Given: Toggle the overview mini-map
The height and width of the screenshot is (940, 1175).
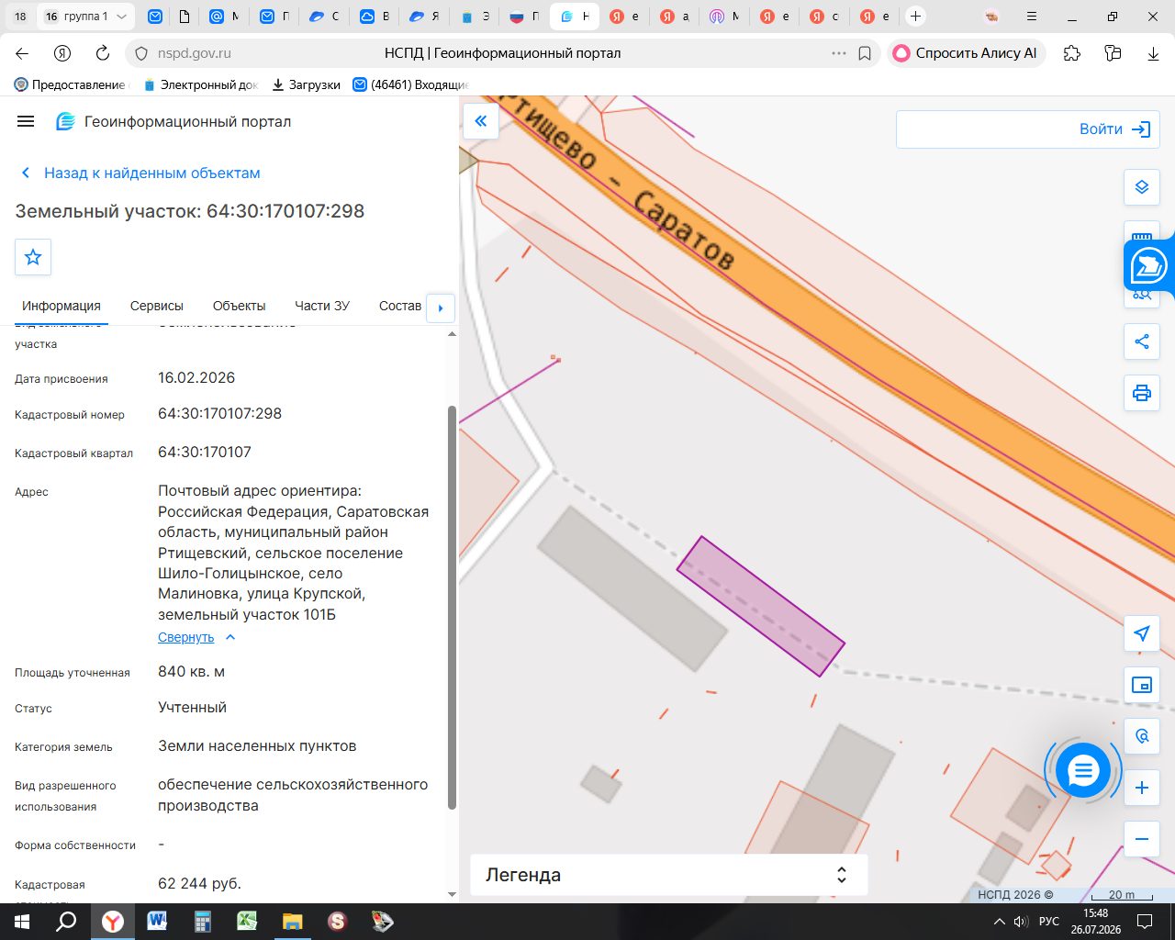Looking at the screenshot, I should point(1142,685).
